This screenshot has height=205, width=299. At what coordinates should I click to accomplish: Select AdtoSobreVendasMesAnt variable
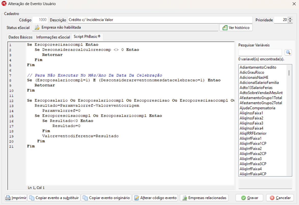coord(261,93)
